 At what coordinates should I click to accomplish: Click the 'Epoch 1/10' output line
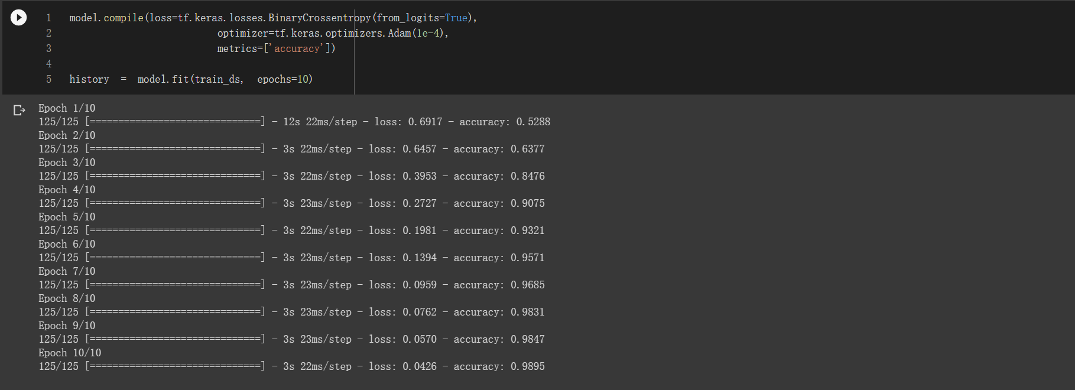(67, 108)
